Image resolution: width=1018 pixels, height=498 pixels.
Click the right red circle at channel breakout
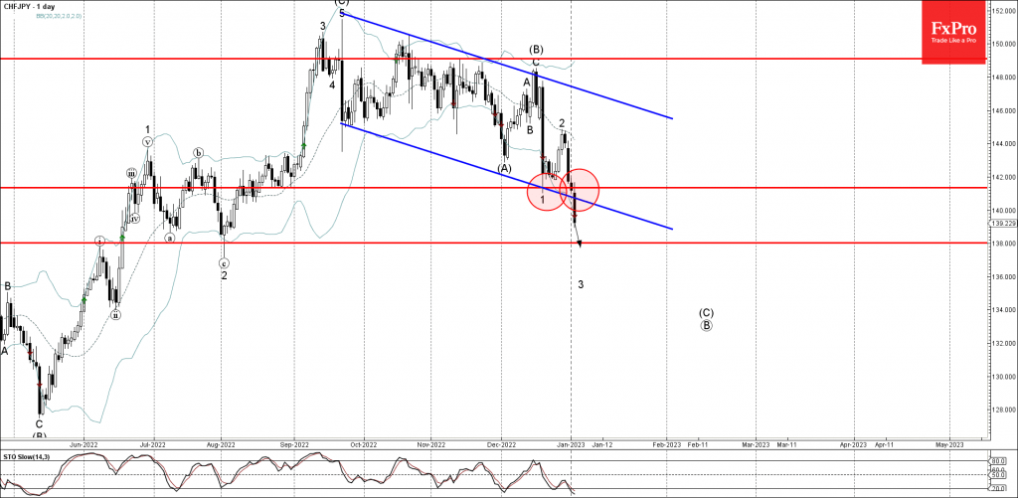click(581, 186)
